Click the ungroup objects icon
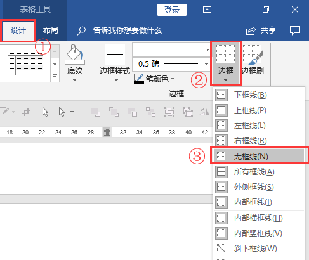The width and height of the screenshot is (309, 260). pyautogui.click(x=188, y=112)
